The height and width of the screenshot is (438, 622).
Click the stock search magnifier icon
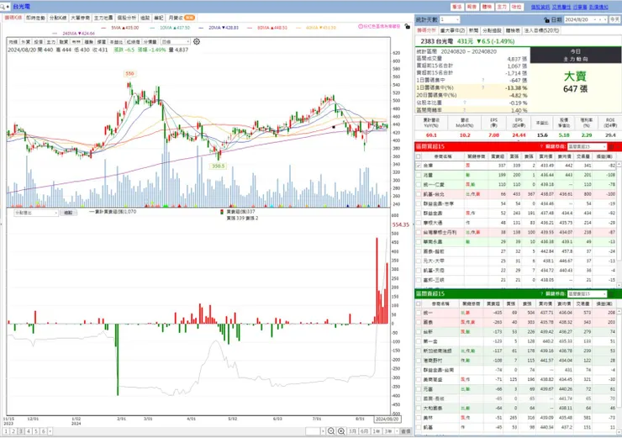3,7
